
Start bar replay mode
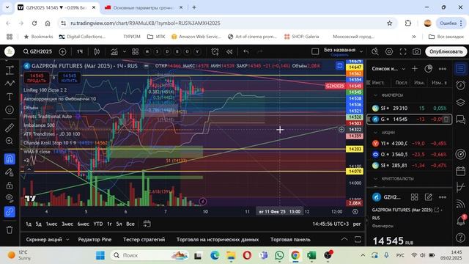(x=229, y=51)
